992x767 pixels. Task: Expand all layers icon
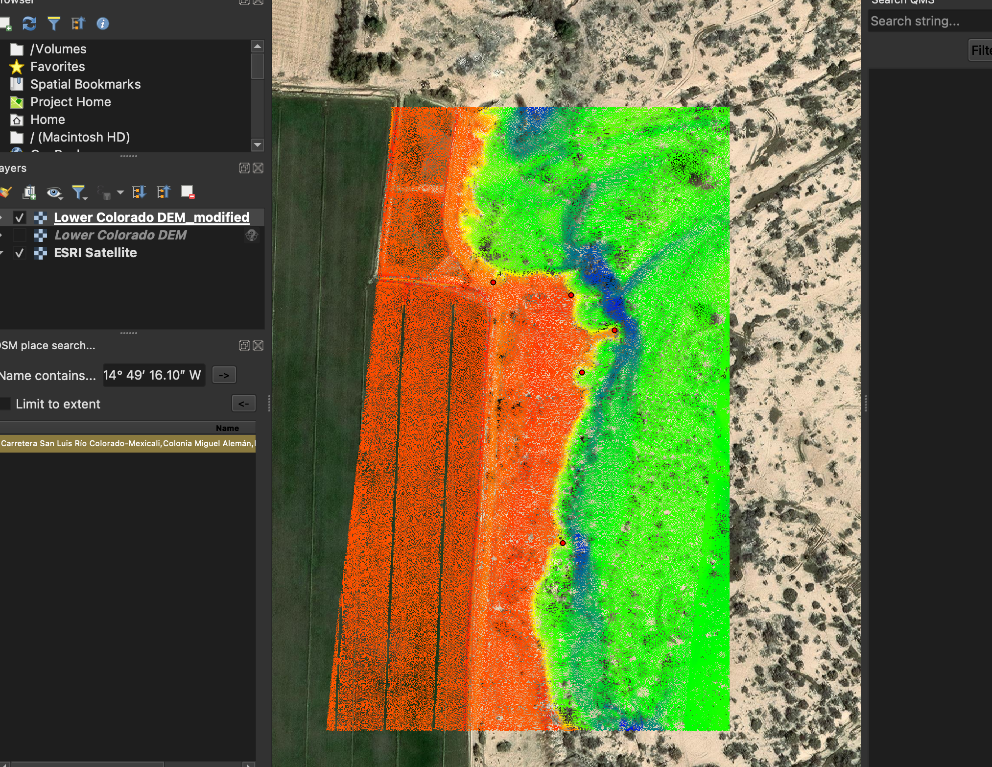tap(139, 192)
